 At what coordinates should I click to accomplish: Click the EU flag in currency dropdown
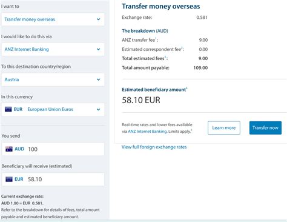coord(8,109)
